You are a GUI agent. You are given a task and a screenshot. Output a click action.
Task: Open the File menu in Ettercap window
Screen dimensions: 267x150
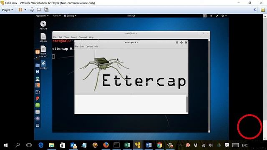coord(77,46)
